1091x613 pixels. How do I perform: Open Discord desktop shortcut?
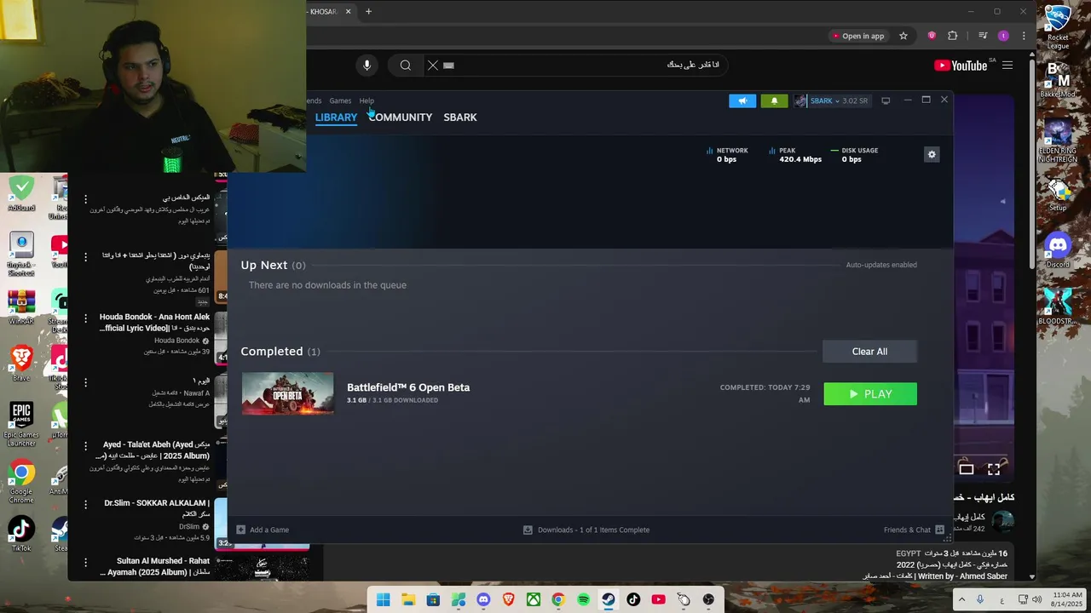pyautogui.click(x=1058, y=250)
